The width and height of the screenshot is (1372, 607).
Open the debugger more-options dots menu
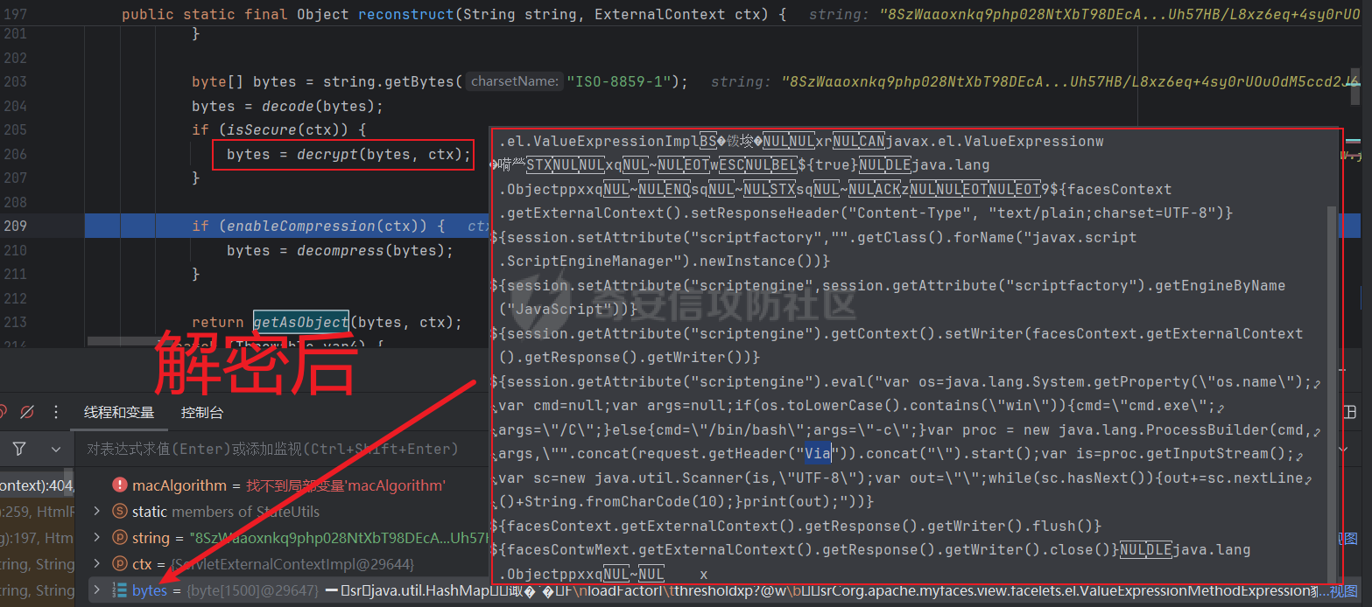click(56, 412)
